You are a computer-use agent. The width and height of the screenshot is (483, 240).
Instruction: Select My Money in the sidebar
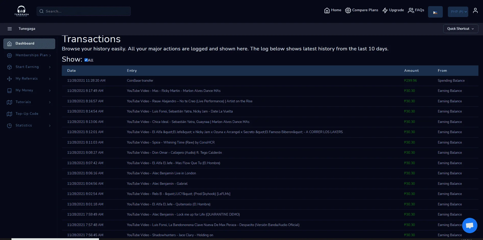click(x=29, y=90)
